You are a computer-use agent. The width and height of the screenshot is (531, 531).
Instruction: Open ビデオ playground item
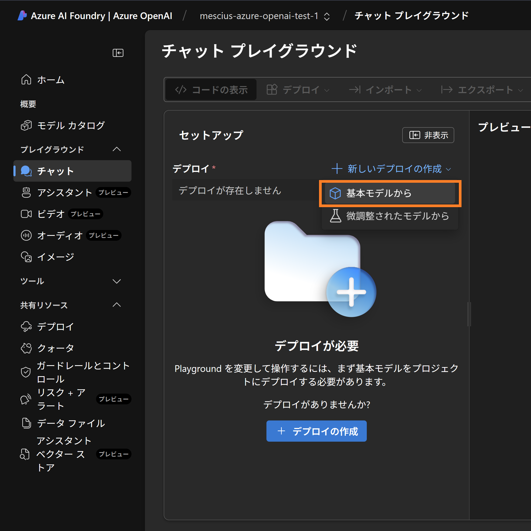pyautogui.click(x=72, y=214)
